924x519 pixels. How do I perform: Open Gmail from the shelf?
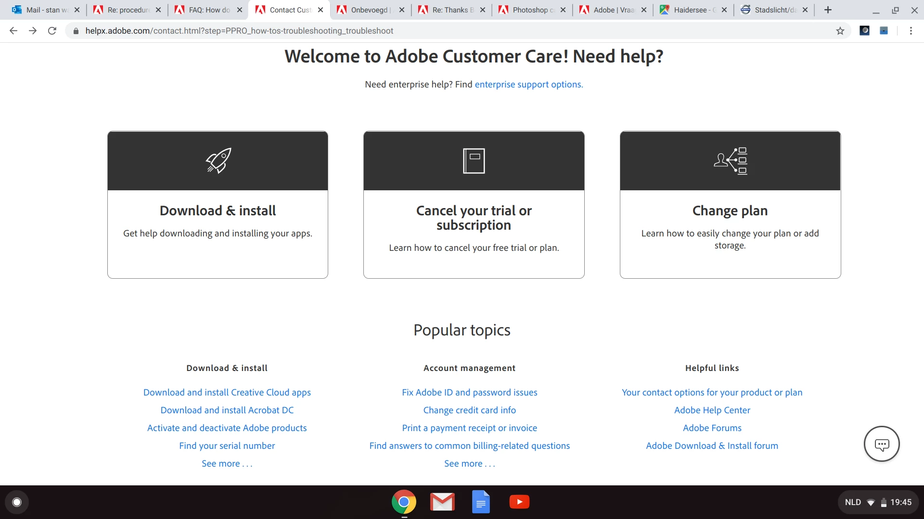click(442, 502)
